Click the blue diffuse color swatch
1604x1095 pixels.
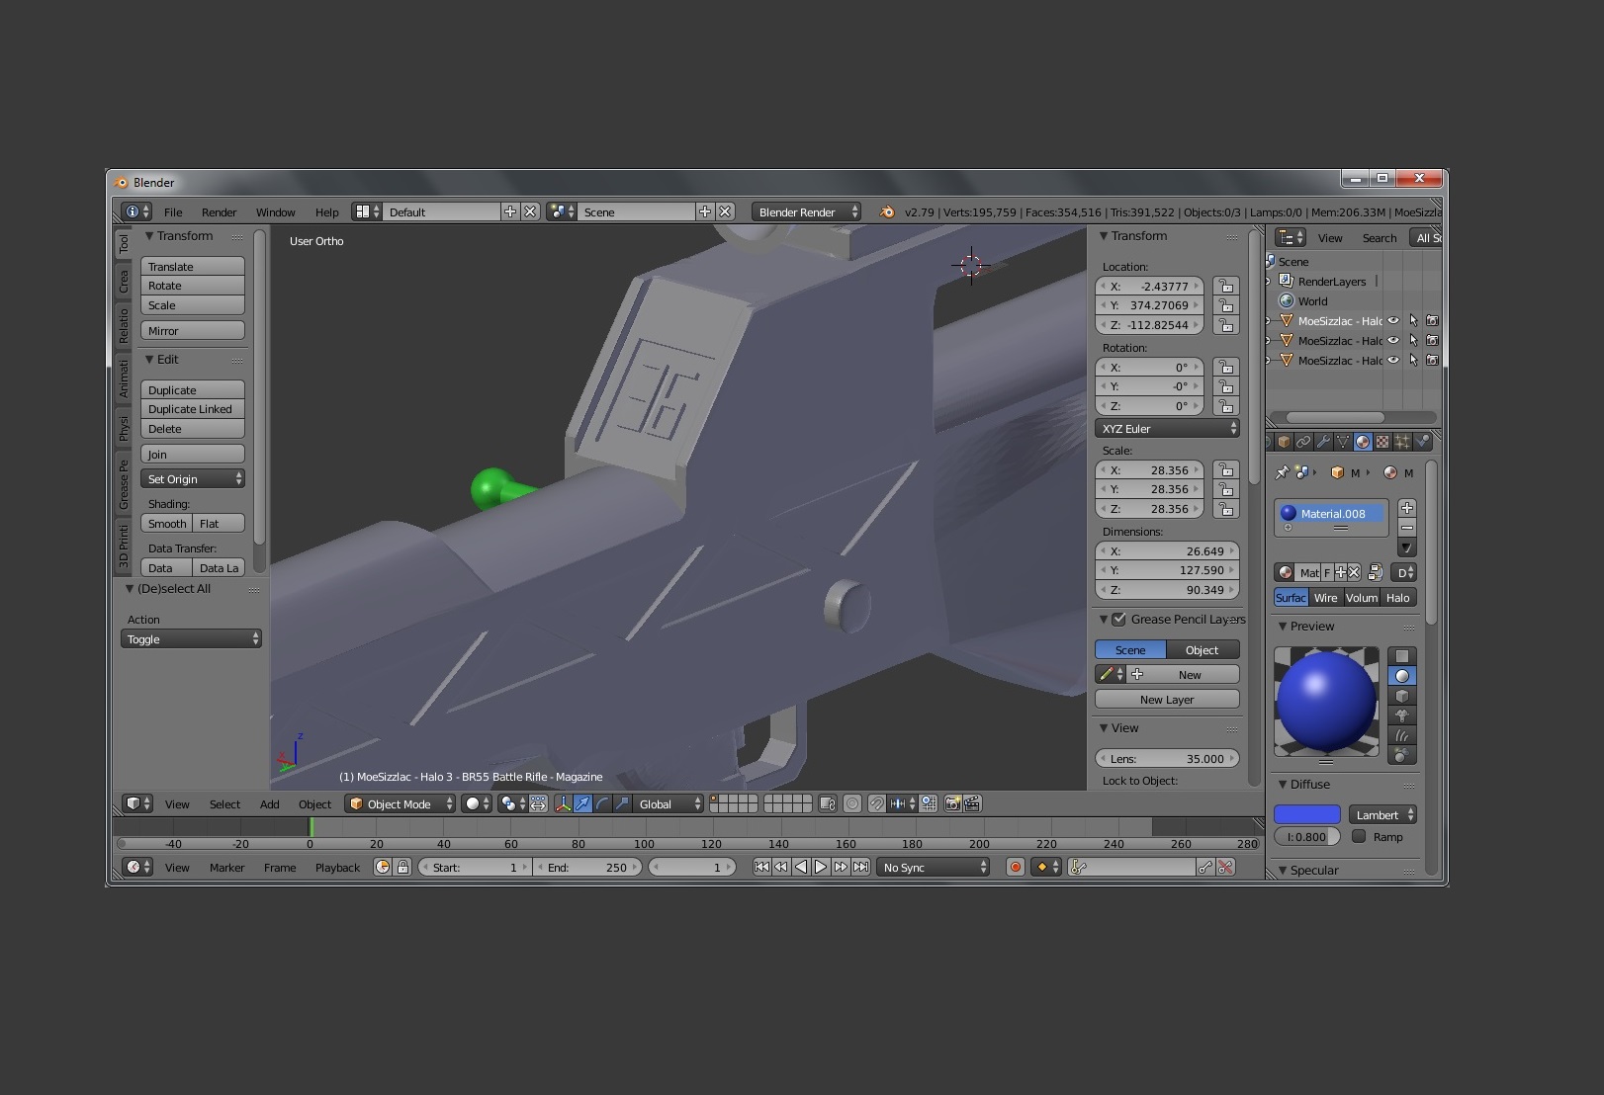[1306, 814]
